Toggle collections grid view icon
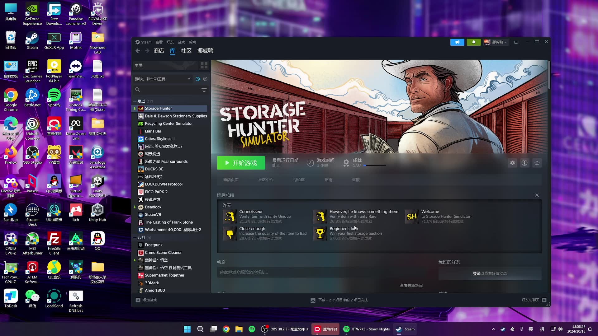The image size is (598, 336). pyautogui.click(x=204, y=65)
